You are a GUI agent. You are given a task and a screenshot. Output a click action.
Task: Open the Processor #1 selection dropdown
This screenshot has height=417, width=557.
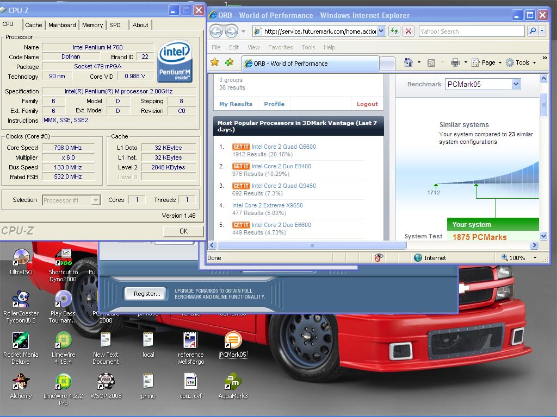(96, 200)
